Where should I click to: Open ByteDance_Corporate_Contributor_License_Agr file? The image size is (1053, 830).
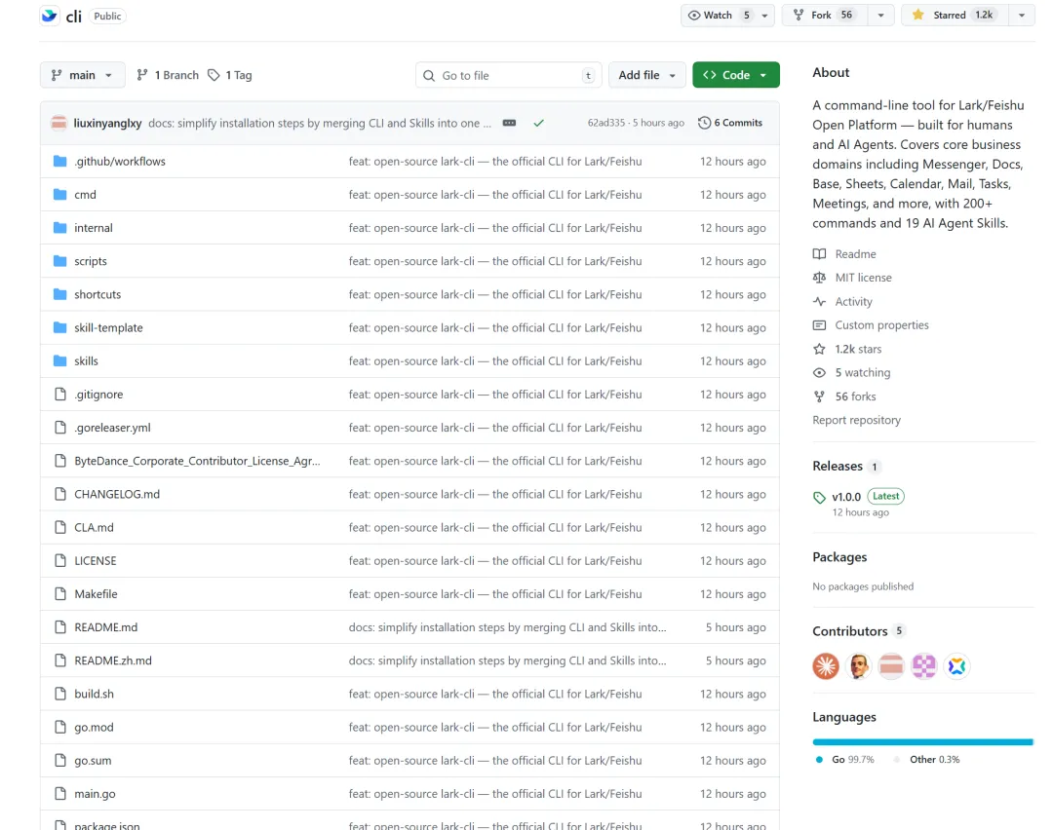click(x=197, y=461)
